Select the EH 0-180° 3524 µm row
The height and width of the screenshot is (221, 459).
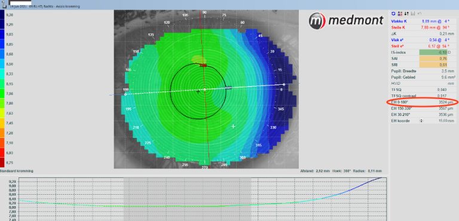[x=423, y=102]
